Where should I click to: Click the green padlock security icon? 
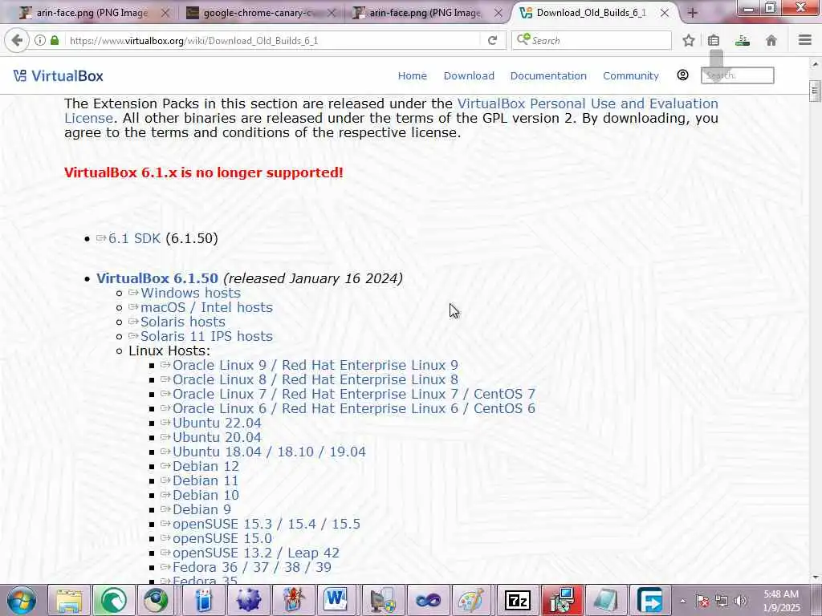(55, 40)
